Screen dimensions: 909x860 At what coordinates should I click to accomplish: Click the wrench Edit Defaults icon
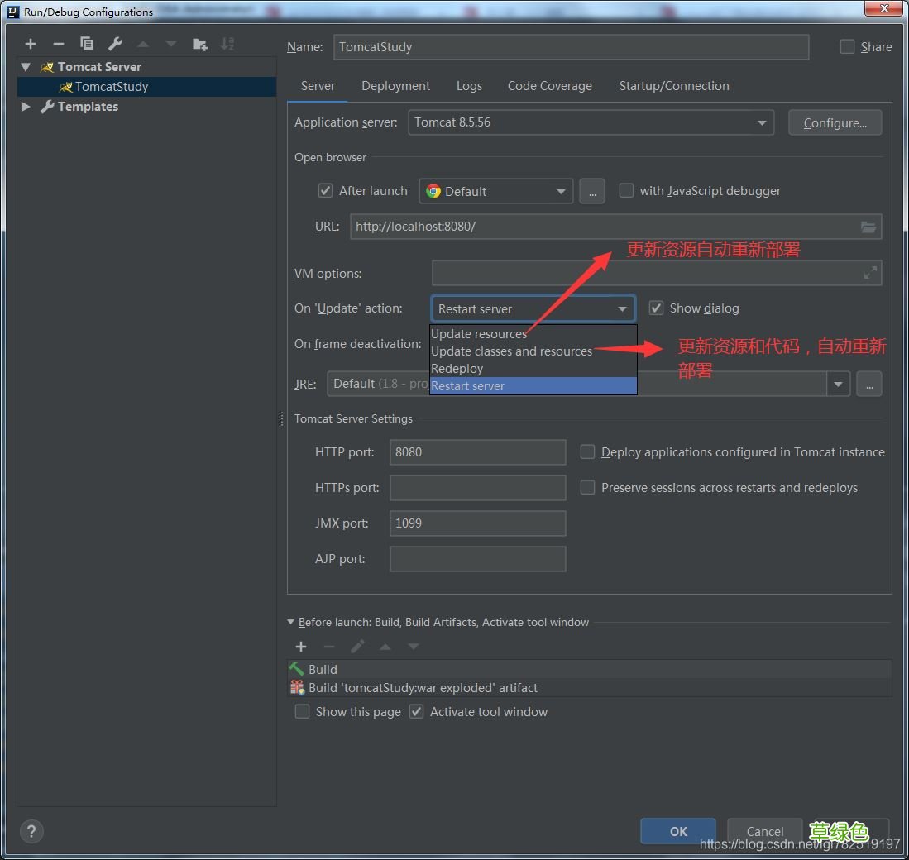pyautogui.click(x=115, y=44)
